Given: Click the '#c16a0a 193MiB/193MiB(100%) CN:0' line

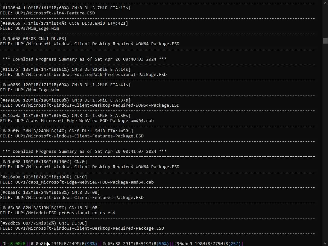Looking at the screenshot, I should tap(44, 177).
